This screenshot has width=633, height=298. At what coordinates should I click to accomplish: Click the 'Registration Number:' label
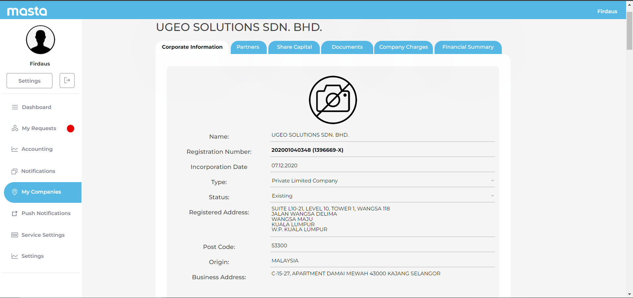coord(219,152)
